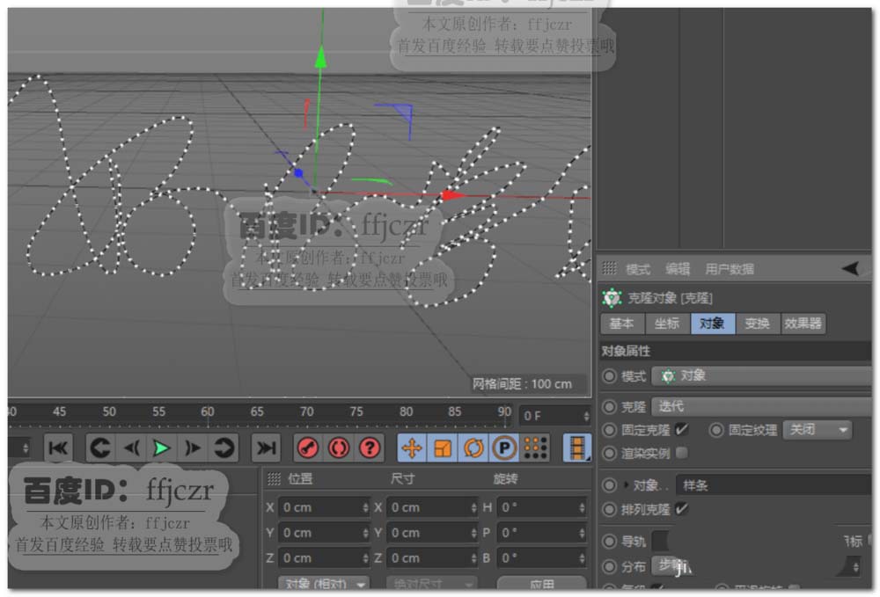The height and width of the screenshot is (597, 880).
Task: Click the rotation B input field
Action: [x=542, y=557]
